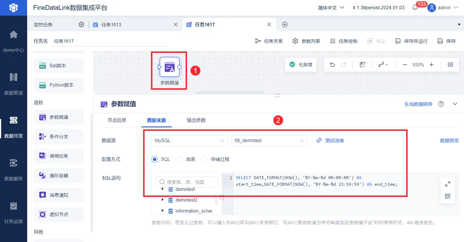Open the connection line style dropdown
Image resolution: width=464 pixels, height=242 pixels.
click(383, 65)
